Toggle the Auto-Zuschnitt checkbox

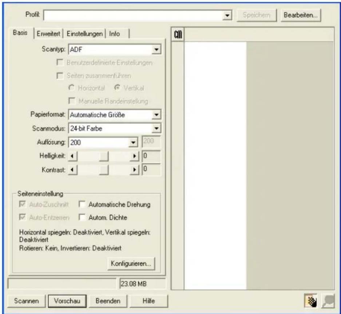(22, 204)
